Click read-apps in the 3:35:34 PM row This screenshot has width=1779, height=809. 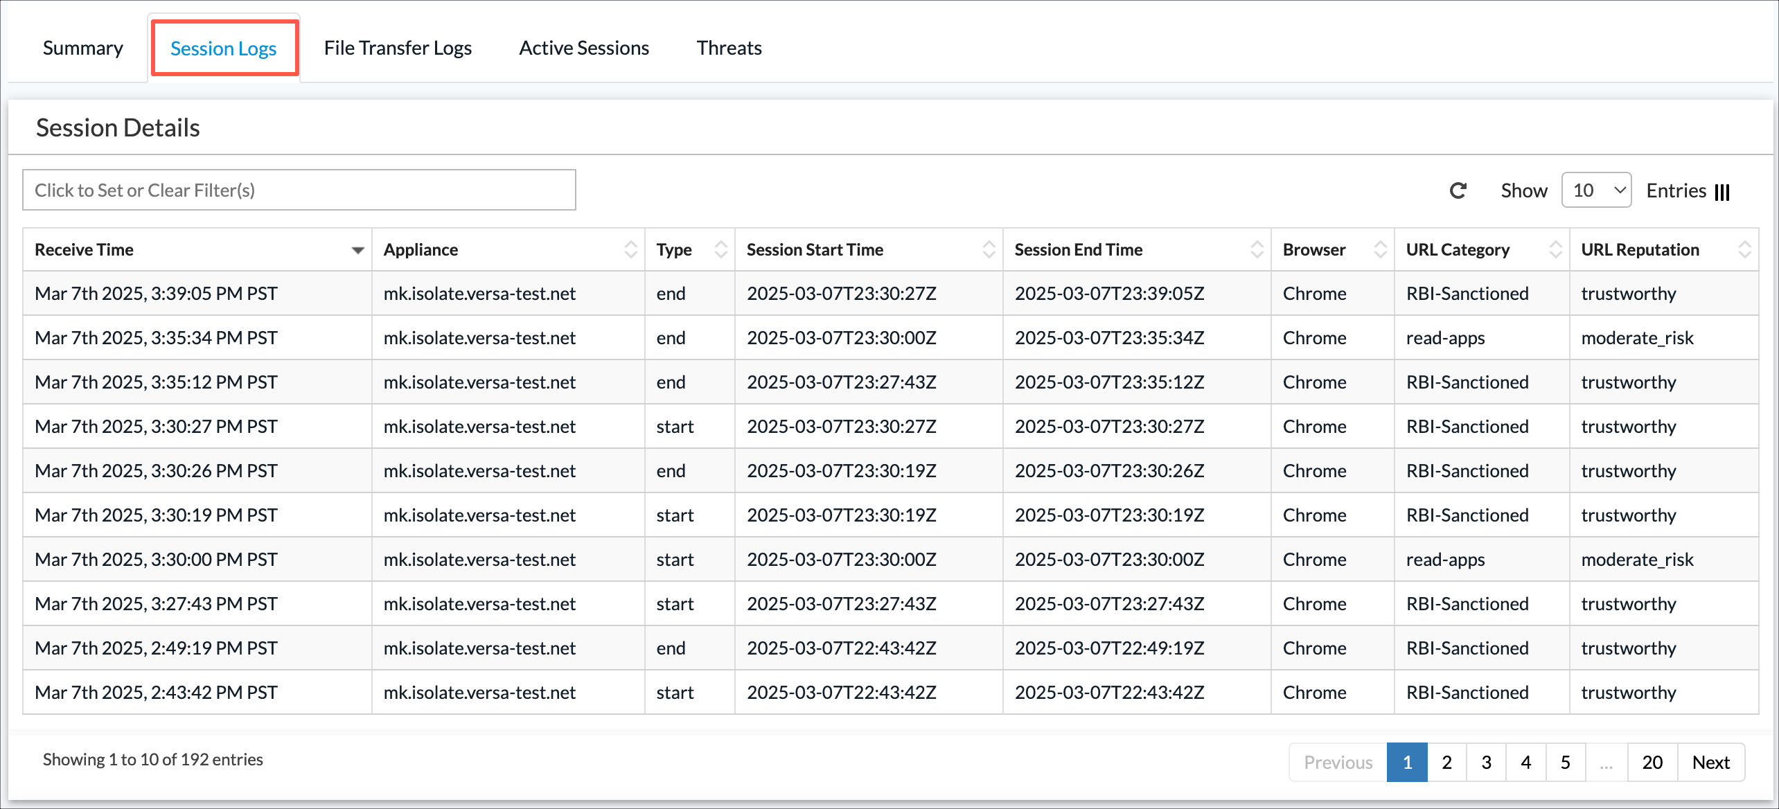point(1445,338)
